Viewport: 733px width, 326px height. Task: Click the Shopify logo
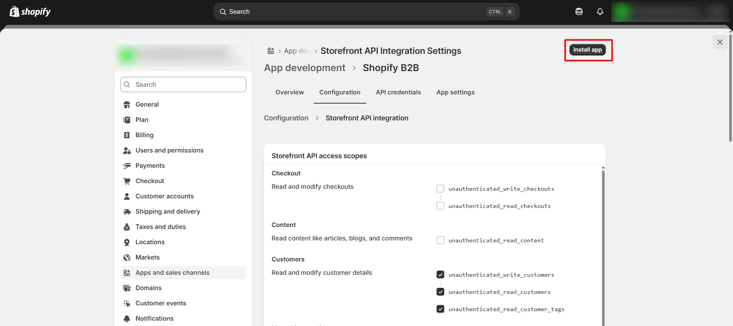(30, 12)
